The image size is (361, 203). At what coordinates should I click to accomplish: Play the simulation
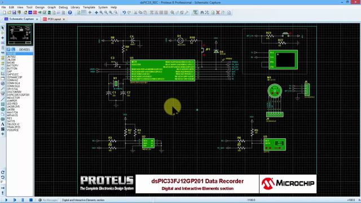[6, 200]
